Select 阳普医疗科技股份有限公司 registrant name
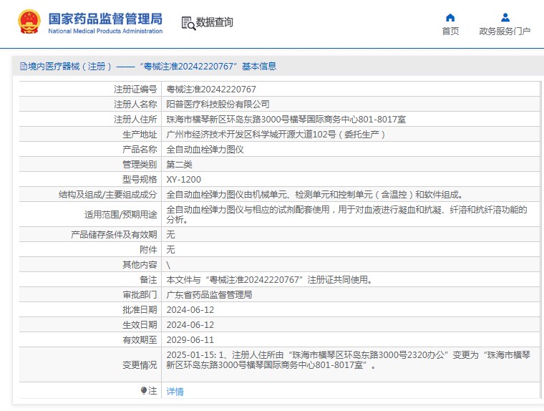Image resolution: width=544 pixels, height=411 pixels. click(218, 104)
